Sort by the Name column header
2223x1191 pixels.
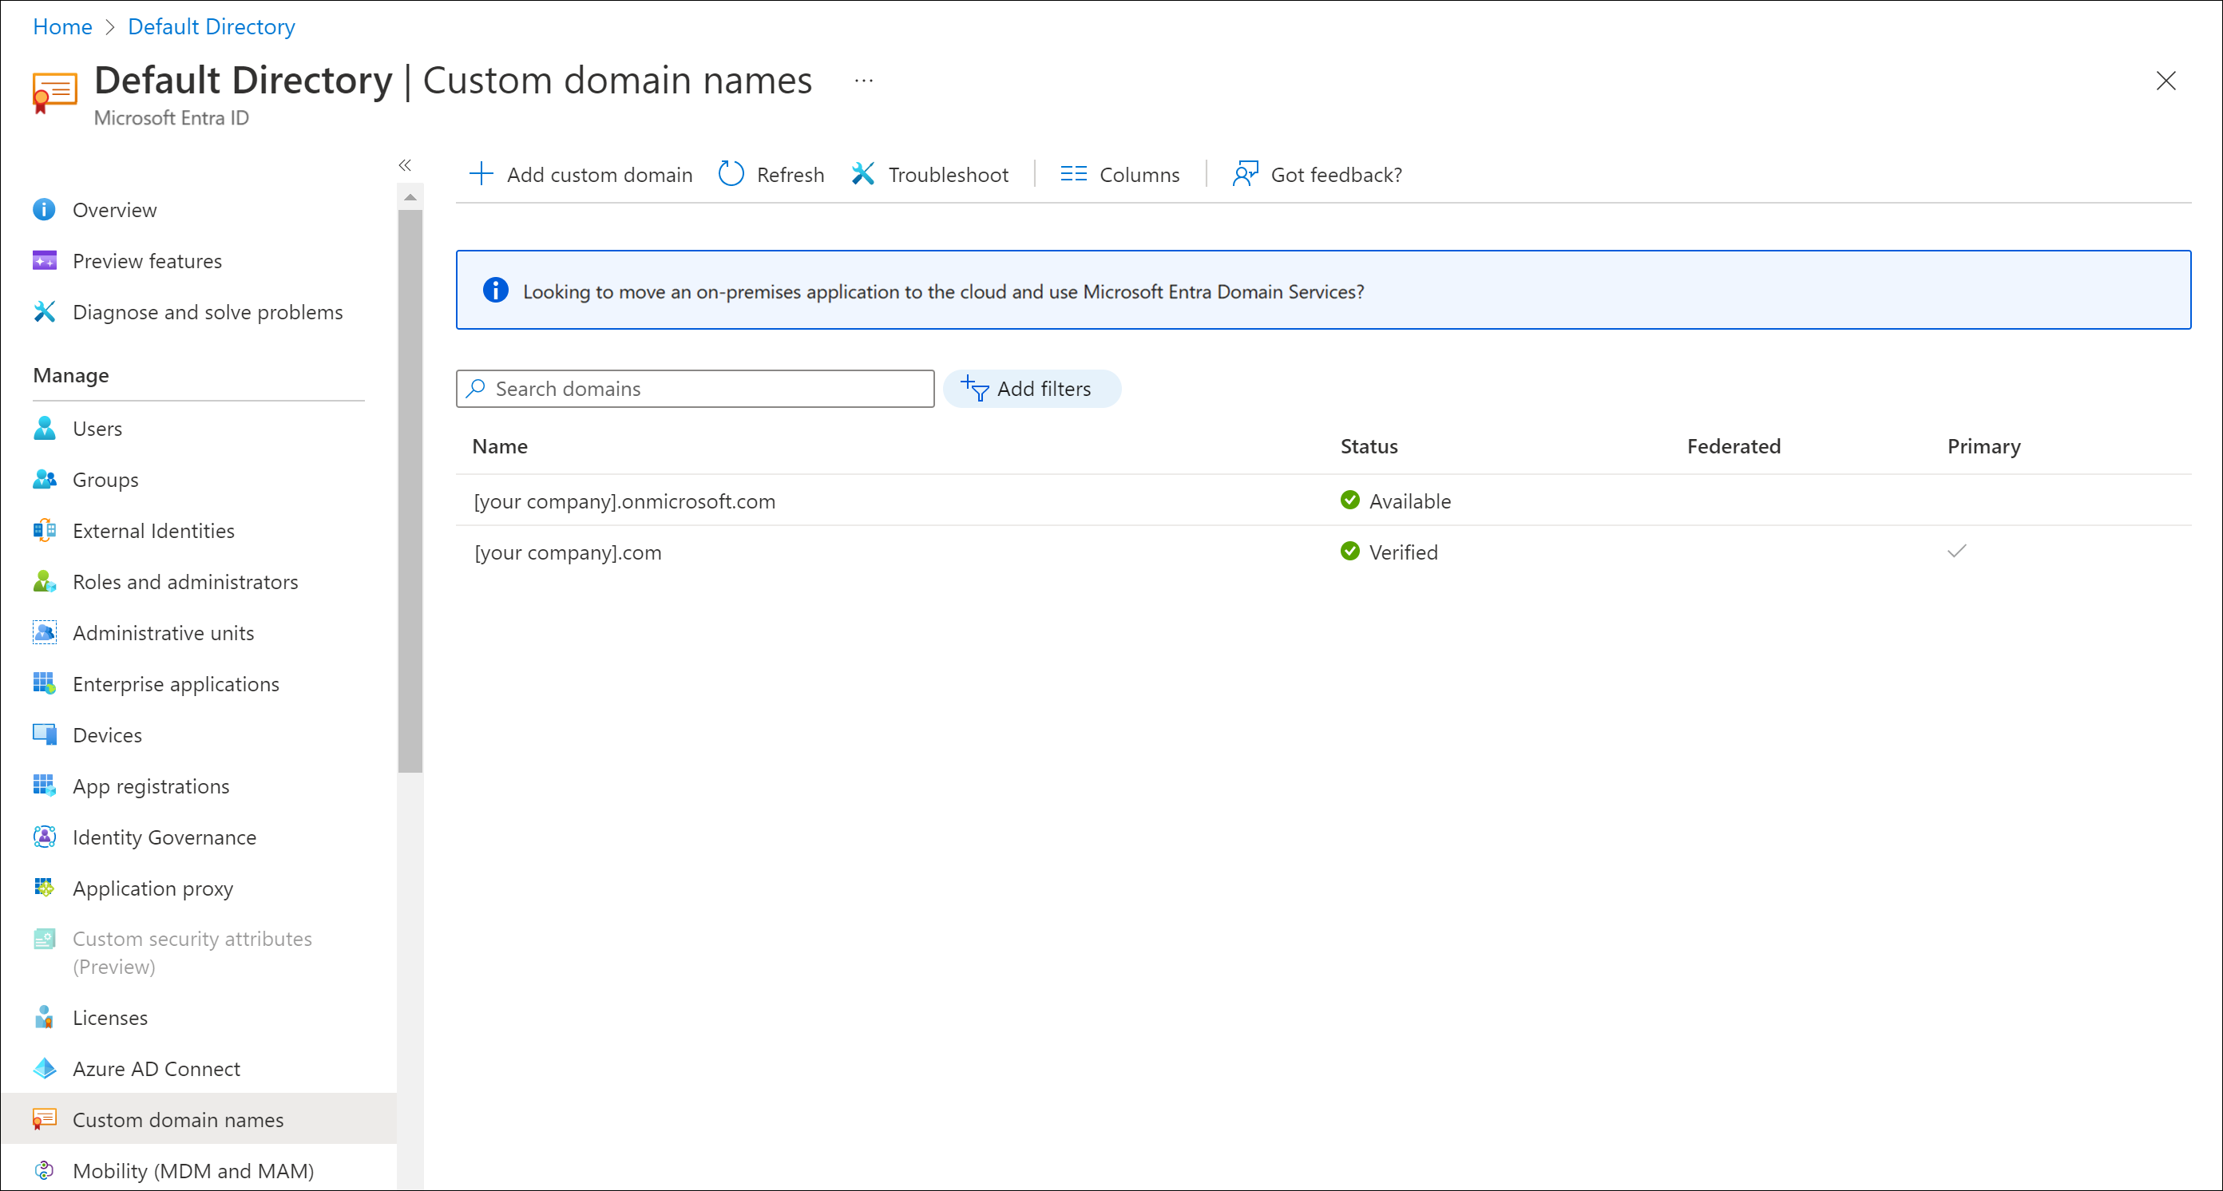[500, 446]
